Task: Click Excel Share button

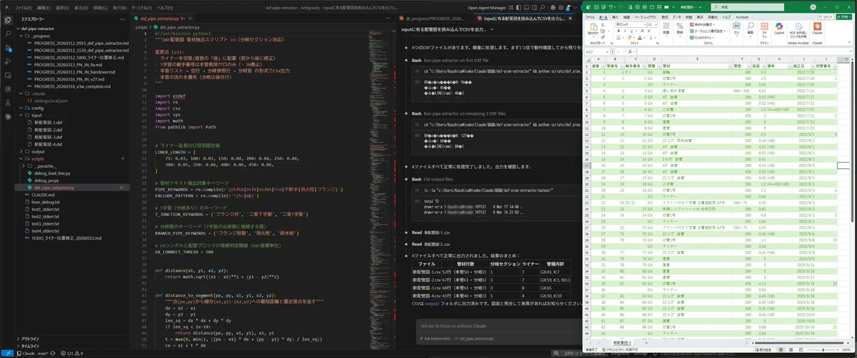Action: (846, 17)
